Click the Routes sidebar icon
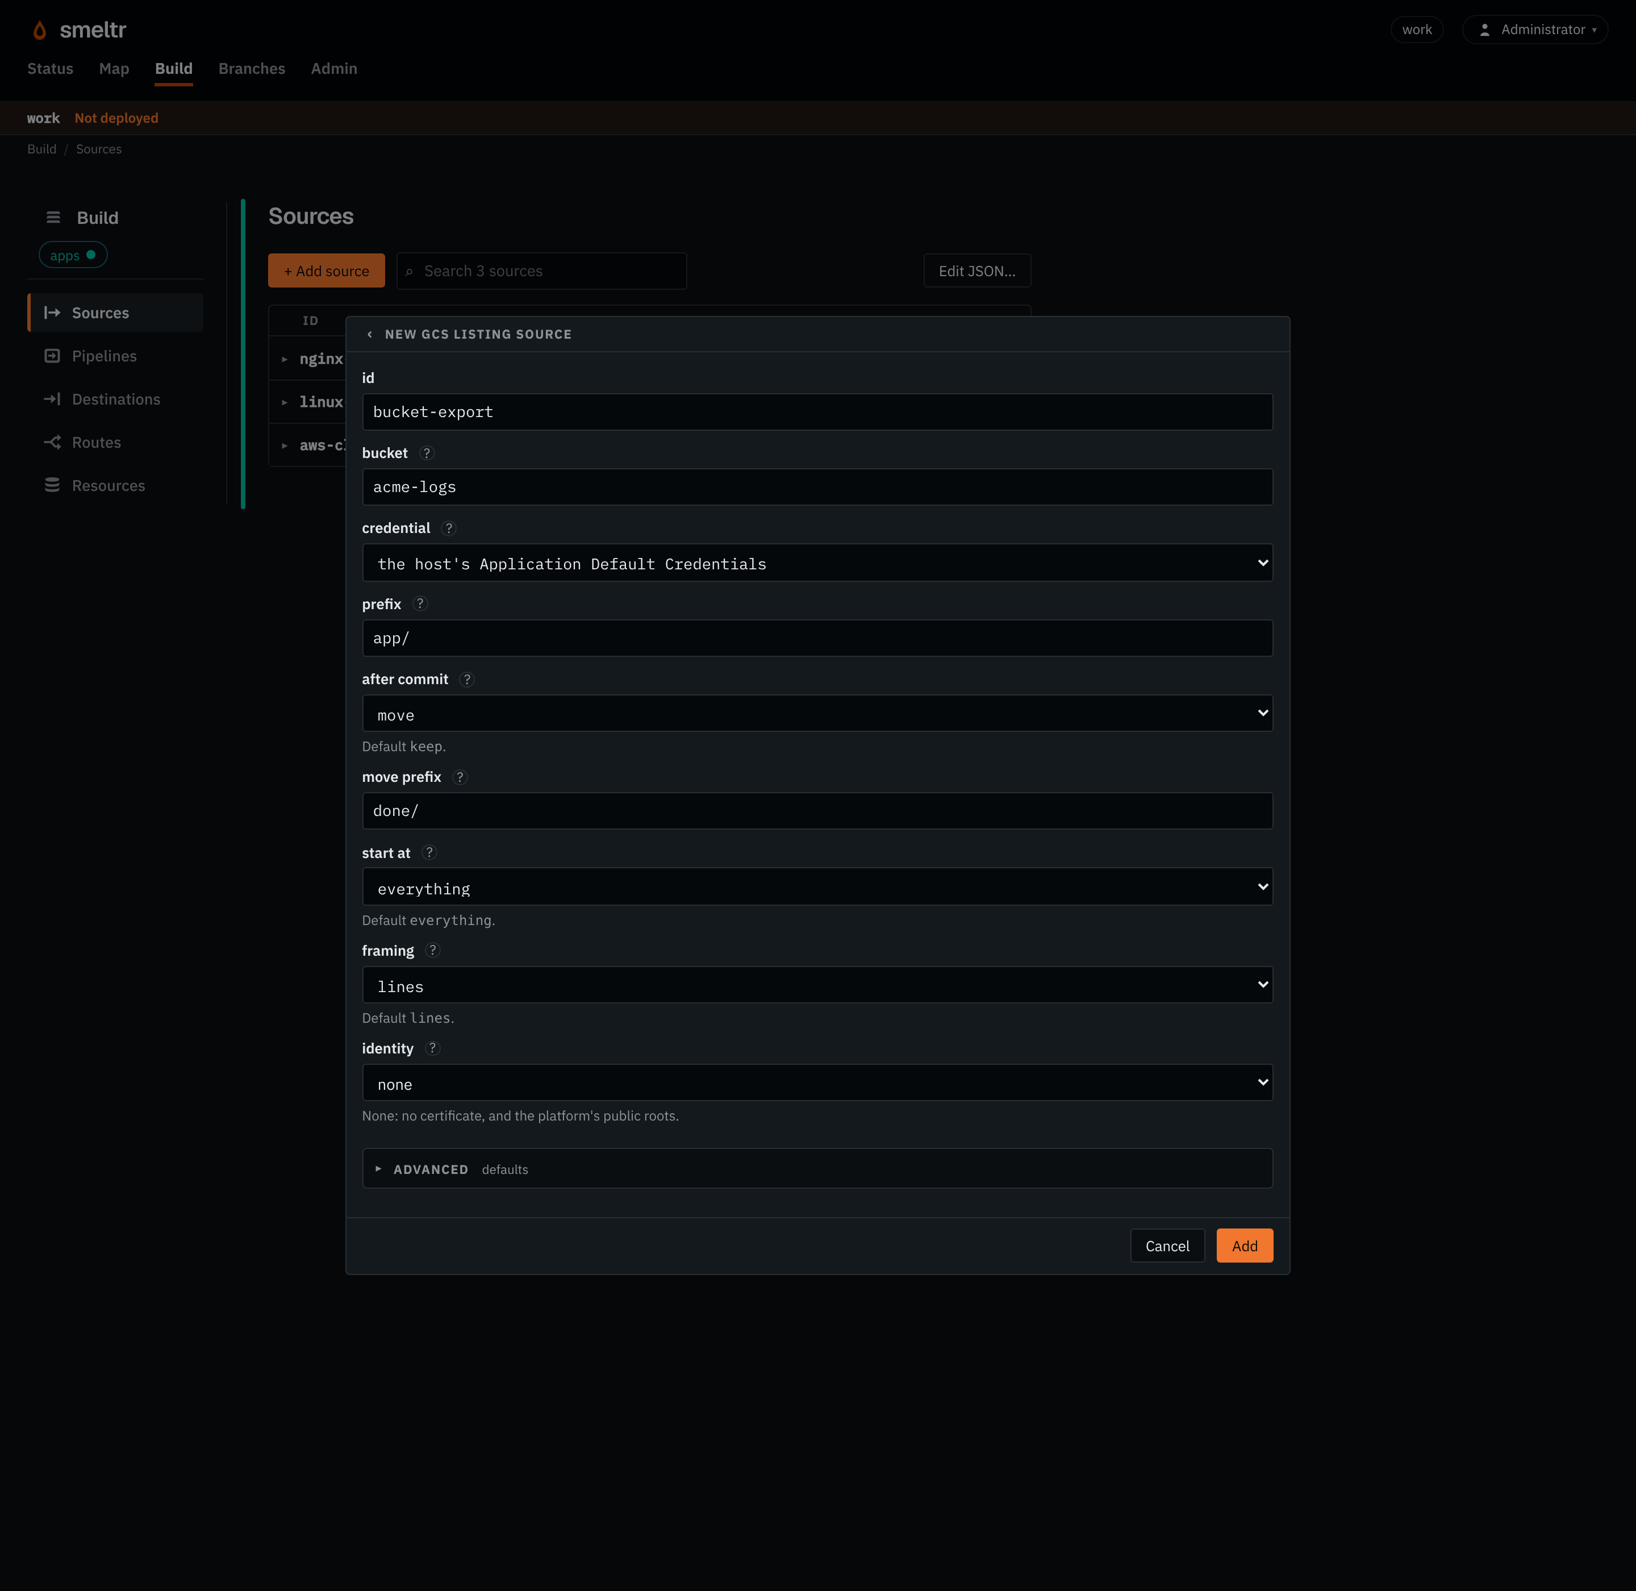 click(52, 442)
